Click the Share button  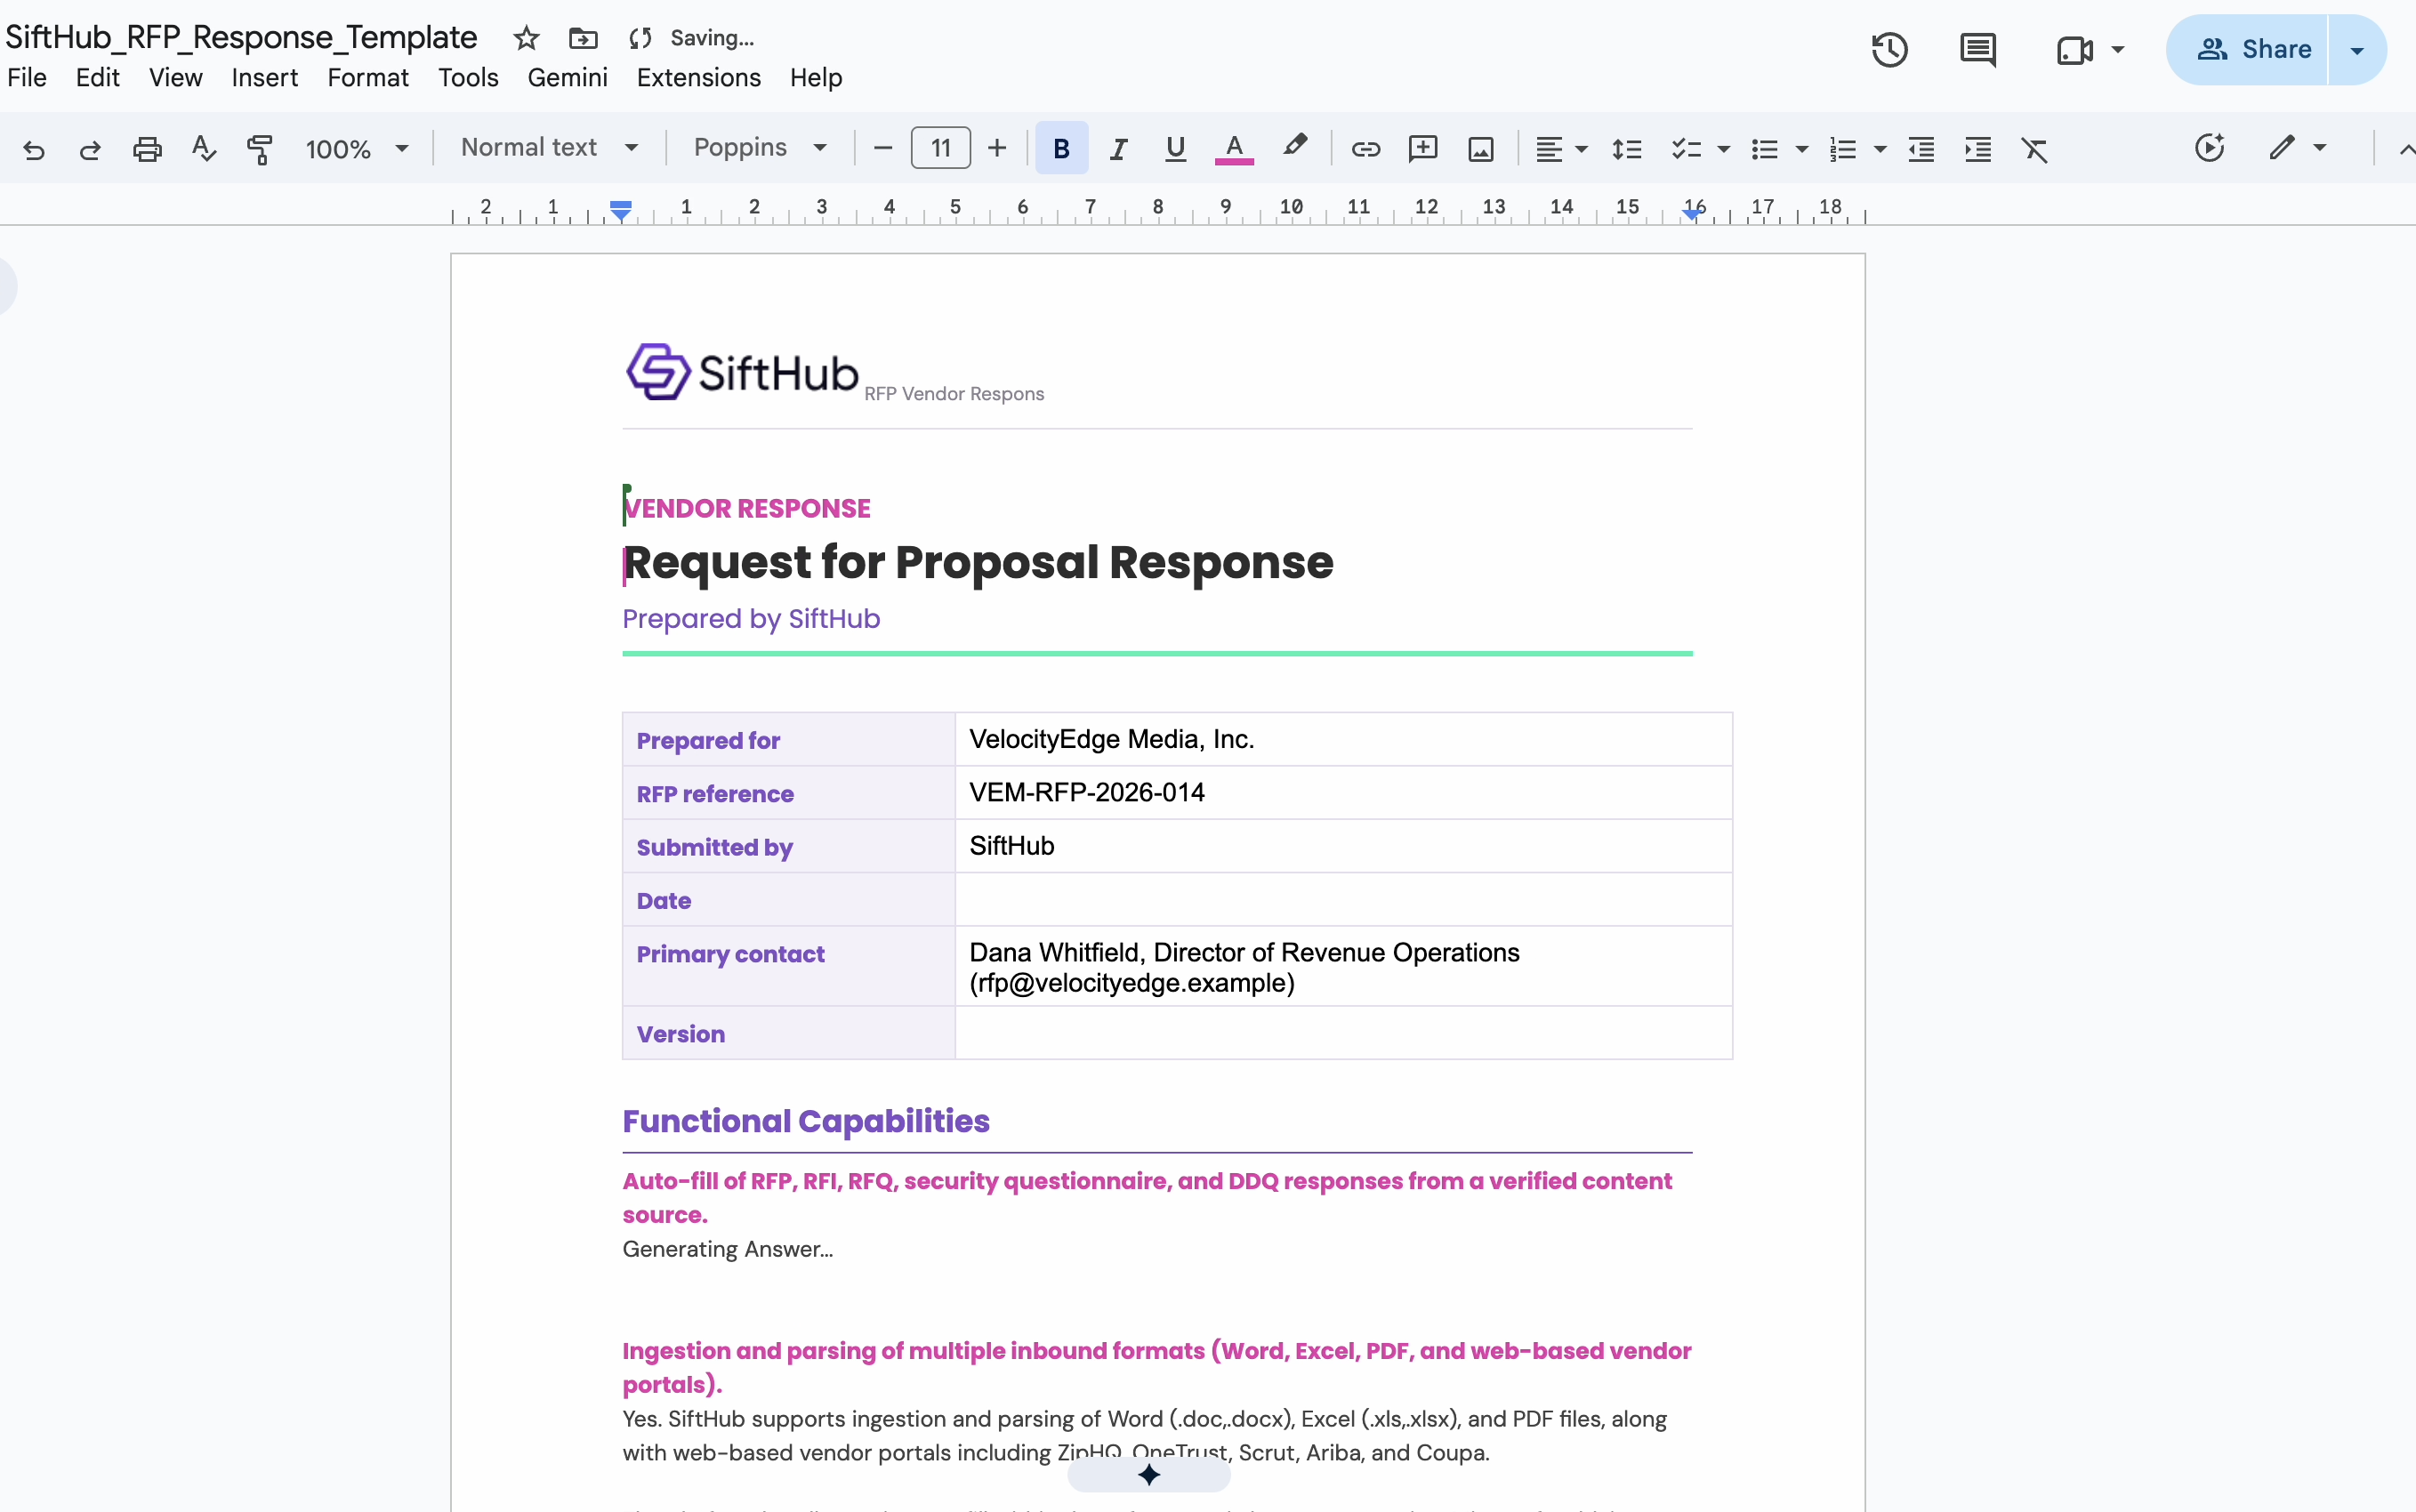[2252, 49]
